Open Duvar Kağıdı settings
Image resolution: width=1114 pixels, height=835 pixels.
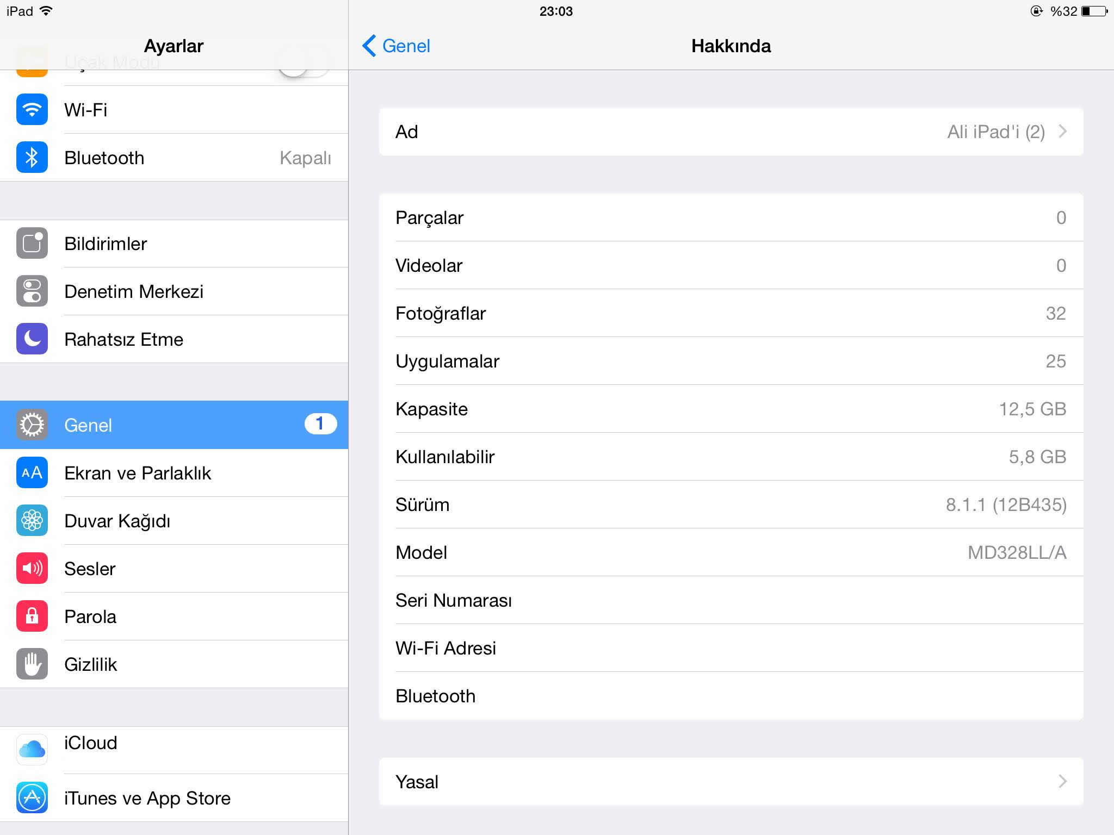point(174,521)
